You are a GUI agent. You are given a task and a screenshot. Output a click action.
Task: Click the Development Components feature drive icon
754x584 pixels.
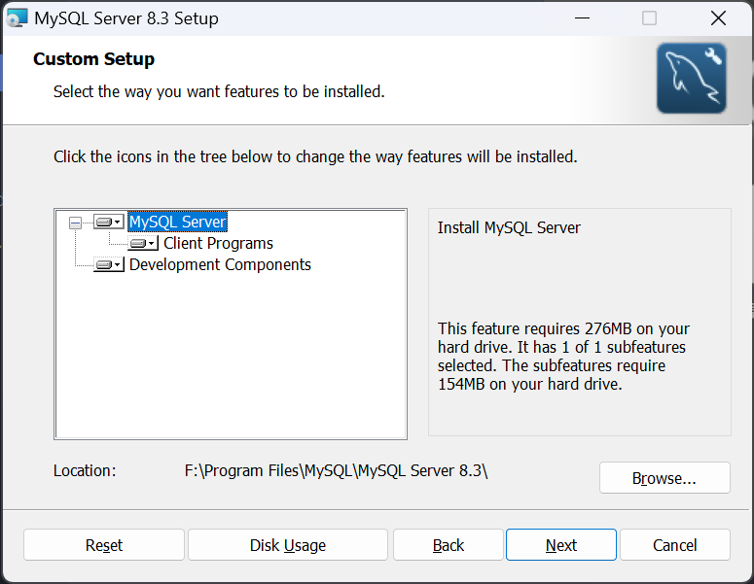[104, 264]
